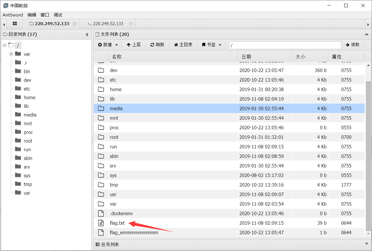Select the usr folder in tree
Image resolution: width=372 pixels, height=251 pixels.
tap(27, 193)
